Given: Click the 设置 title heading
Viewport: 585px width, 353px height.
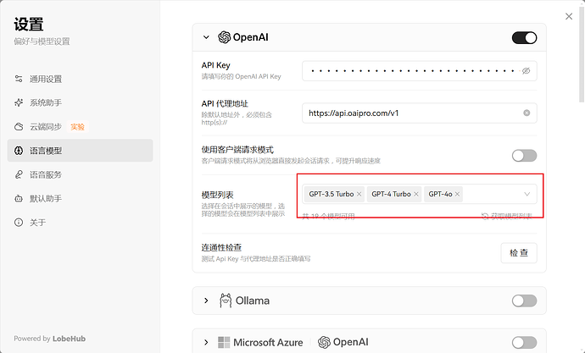Looking at the screenshot, I should 29,25.
